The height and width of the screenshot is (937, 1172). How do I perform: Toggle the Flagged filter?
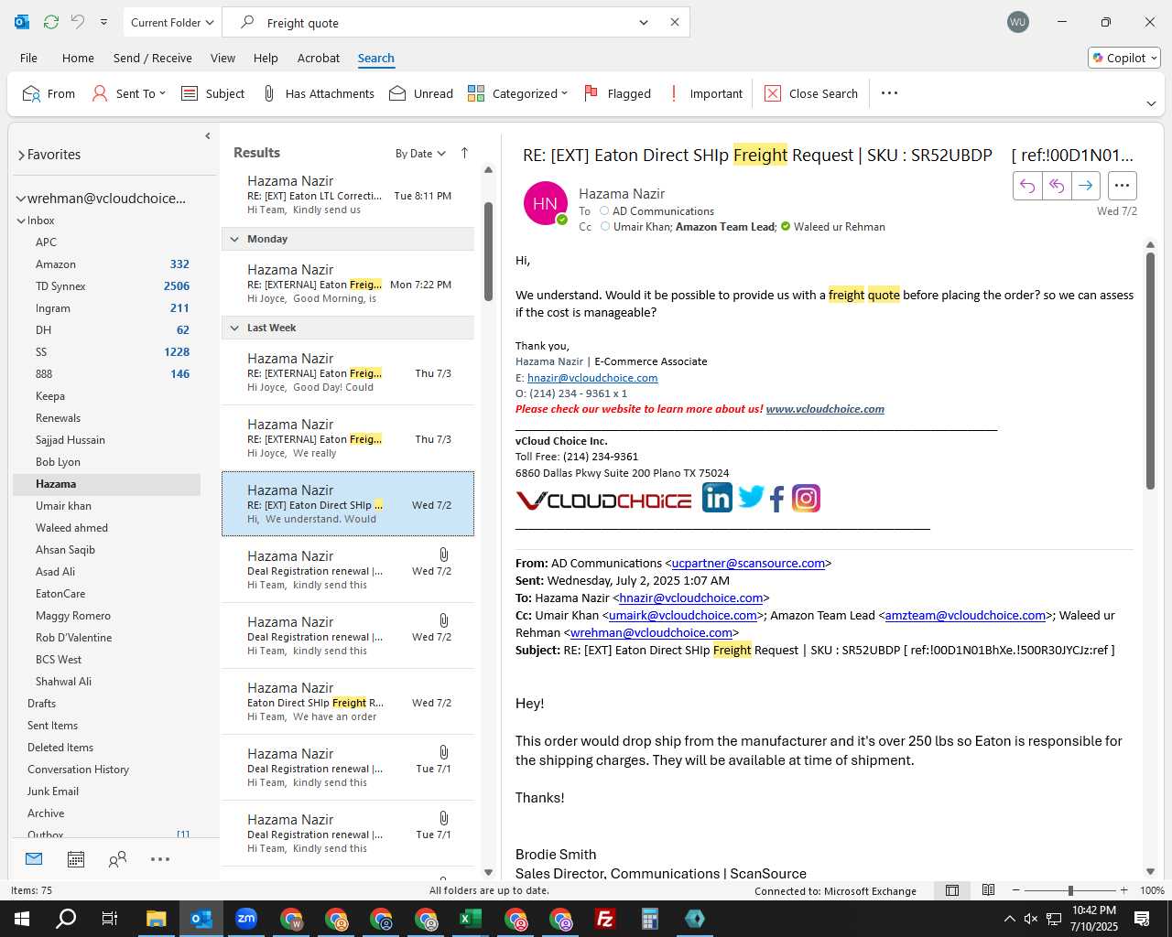click(x=617, y=93)
